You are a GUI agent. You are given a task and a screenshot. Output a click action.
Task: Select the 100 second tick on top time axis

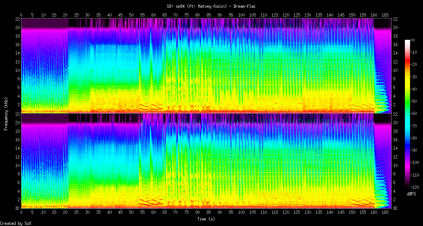coord(241,15)
